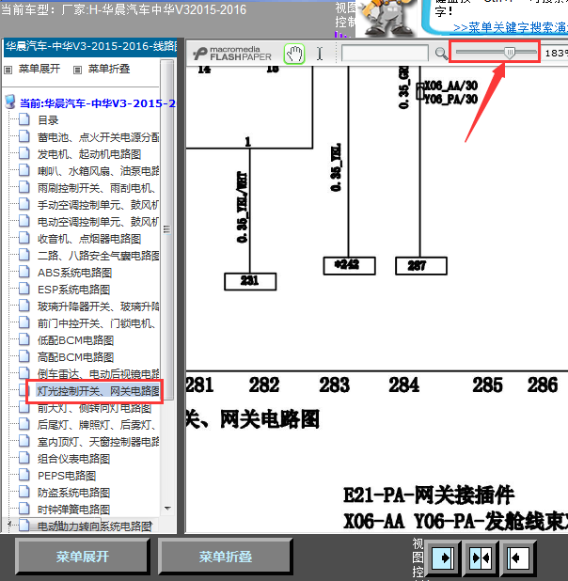Open ESP系统电路图
Screen dimensions: 568x581
point(73,290)
